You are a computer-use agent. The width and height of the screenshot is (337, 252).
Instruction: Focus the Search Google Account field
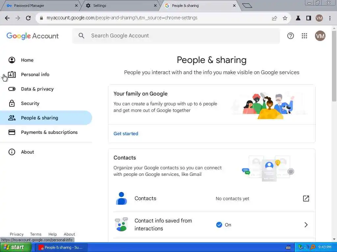(176, 36)
